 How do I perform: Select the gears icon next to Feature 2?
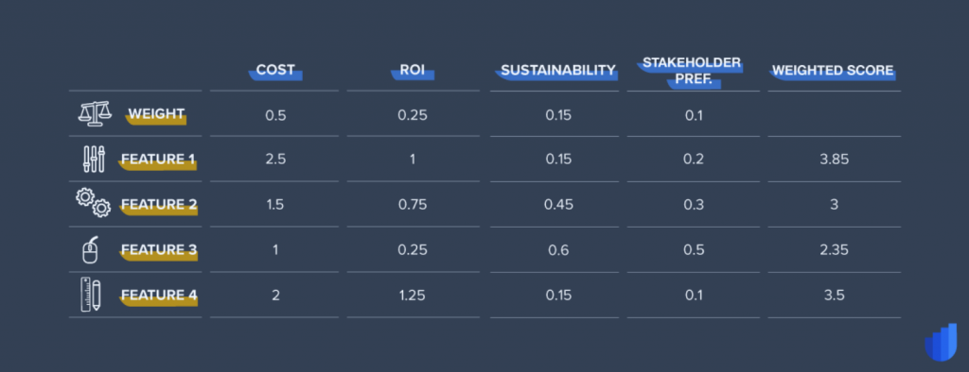[93, 204]
